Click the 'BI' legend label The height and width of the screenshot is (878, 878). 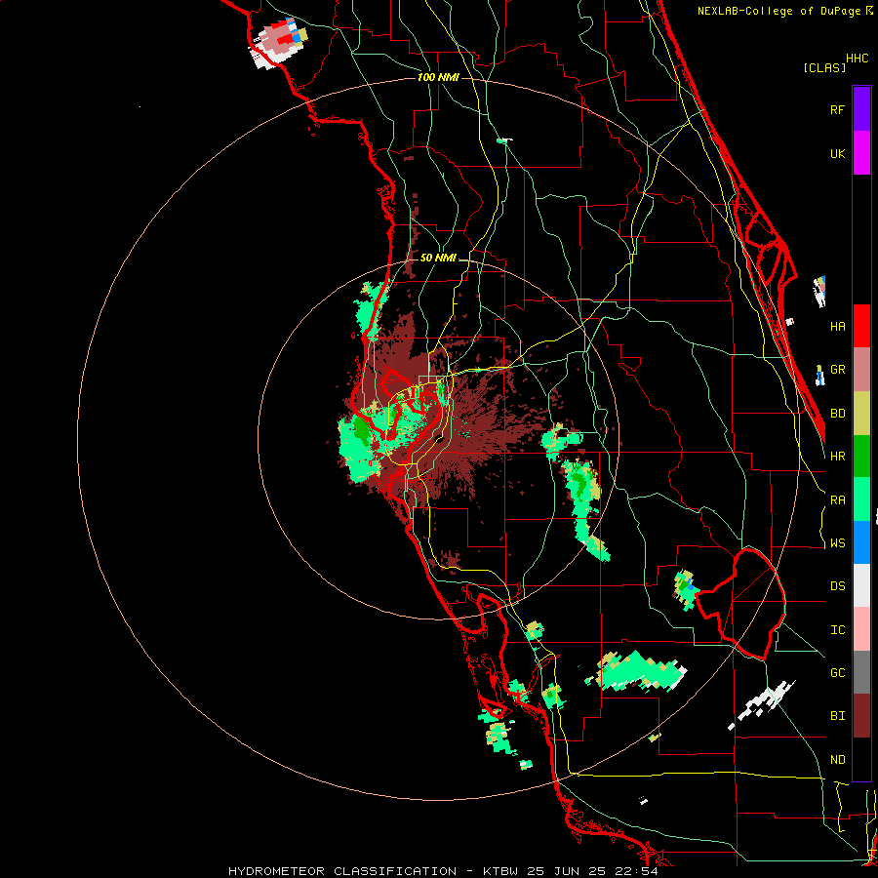838,716
